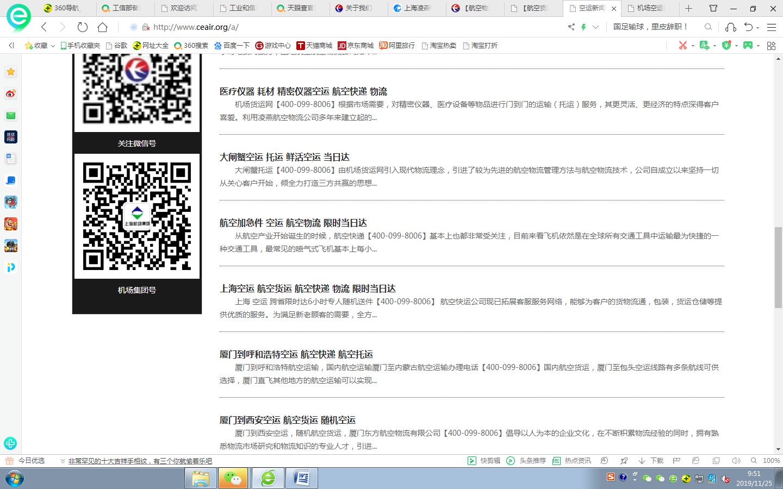Open 热点资讯 in the status bar
The height and width of the screenshot is (489, 783).
(x=571, y=461)
